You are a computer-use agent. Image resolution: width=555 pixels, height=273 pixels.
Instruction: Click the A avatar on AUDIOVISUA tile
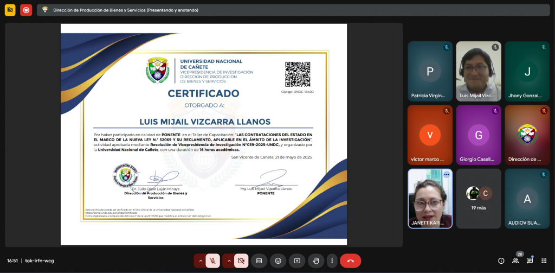point(527,199)
